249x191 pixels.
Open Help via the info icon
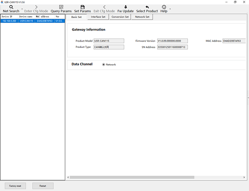click(164, 7)
